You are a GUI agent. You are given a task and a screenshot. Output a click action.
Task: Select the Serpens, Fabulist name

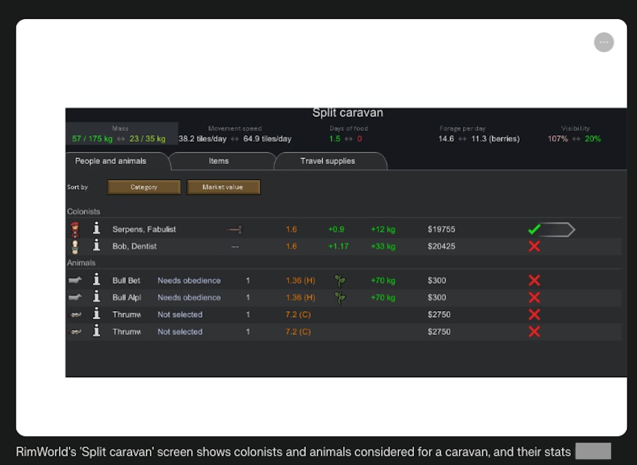(144, 229)
